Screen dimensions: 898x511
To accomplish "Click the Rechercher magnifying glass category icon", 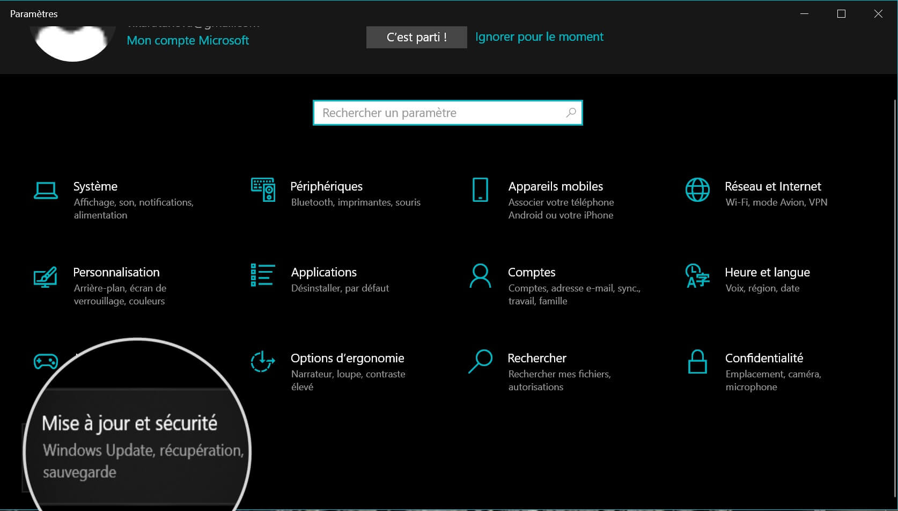I will (x=480, y=361).
